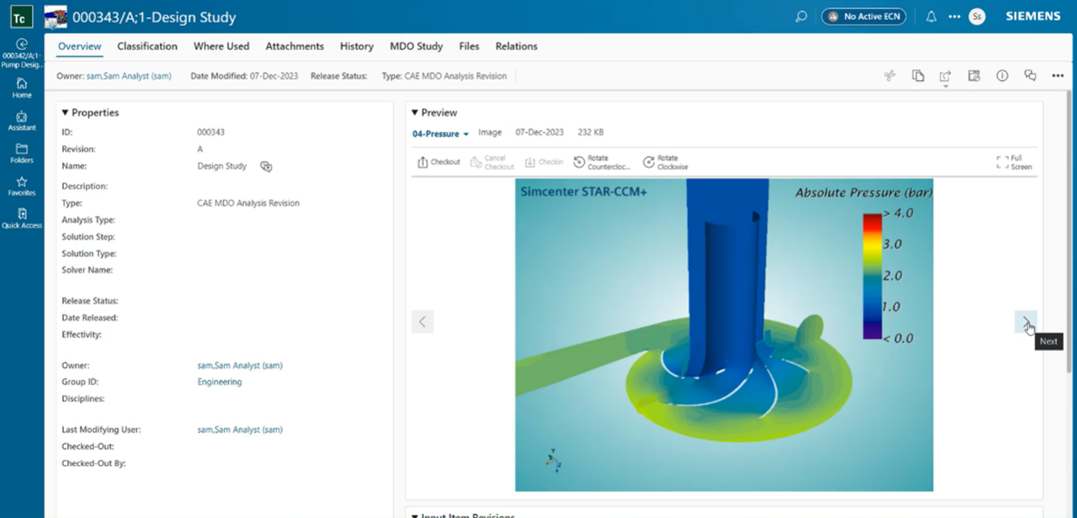This screenshot has height=518, width=1077.
Task: Open the notifications bell icon
Action: click(930, 17)
